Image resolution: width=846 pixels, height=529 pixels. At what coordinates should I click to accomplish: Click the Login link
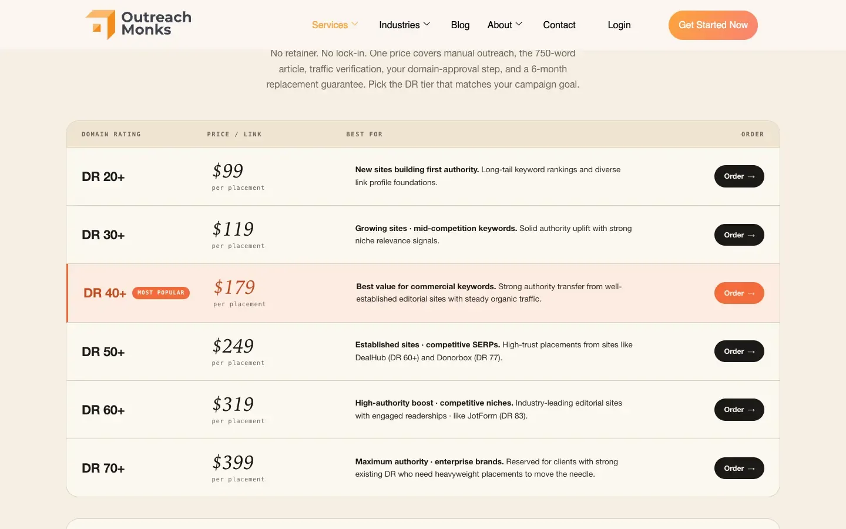(619, 25)
